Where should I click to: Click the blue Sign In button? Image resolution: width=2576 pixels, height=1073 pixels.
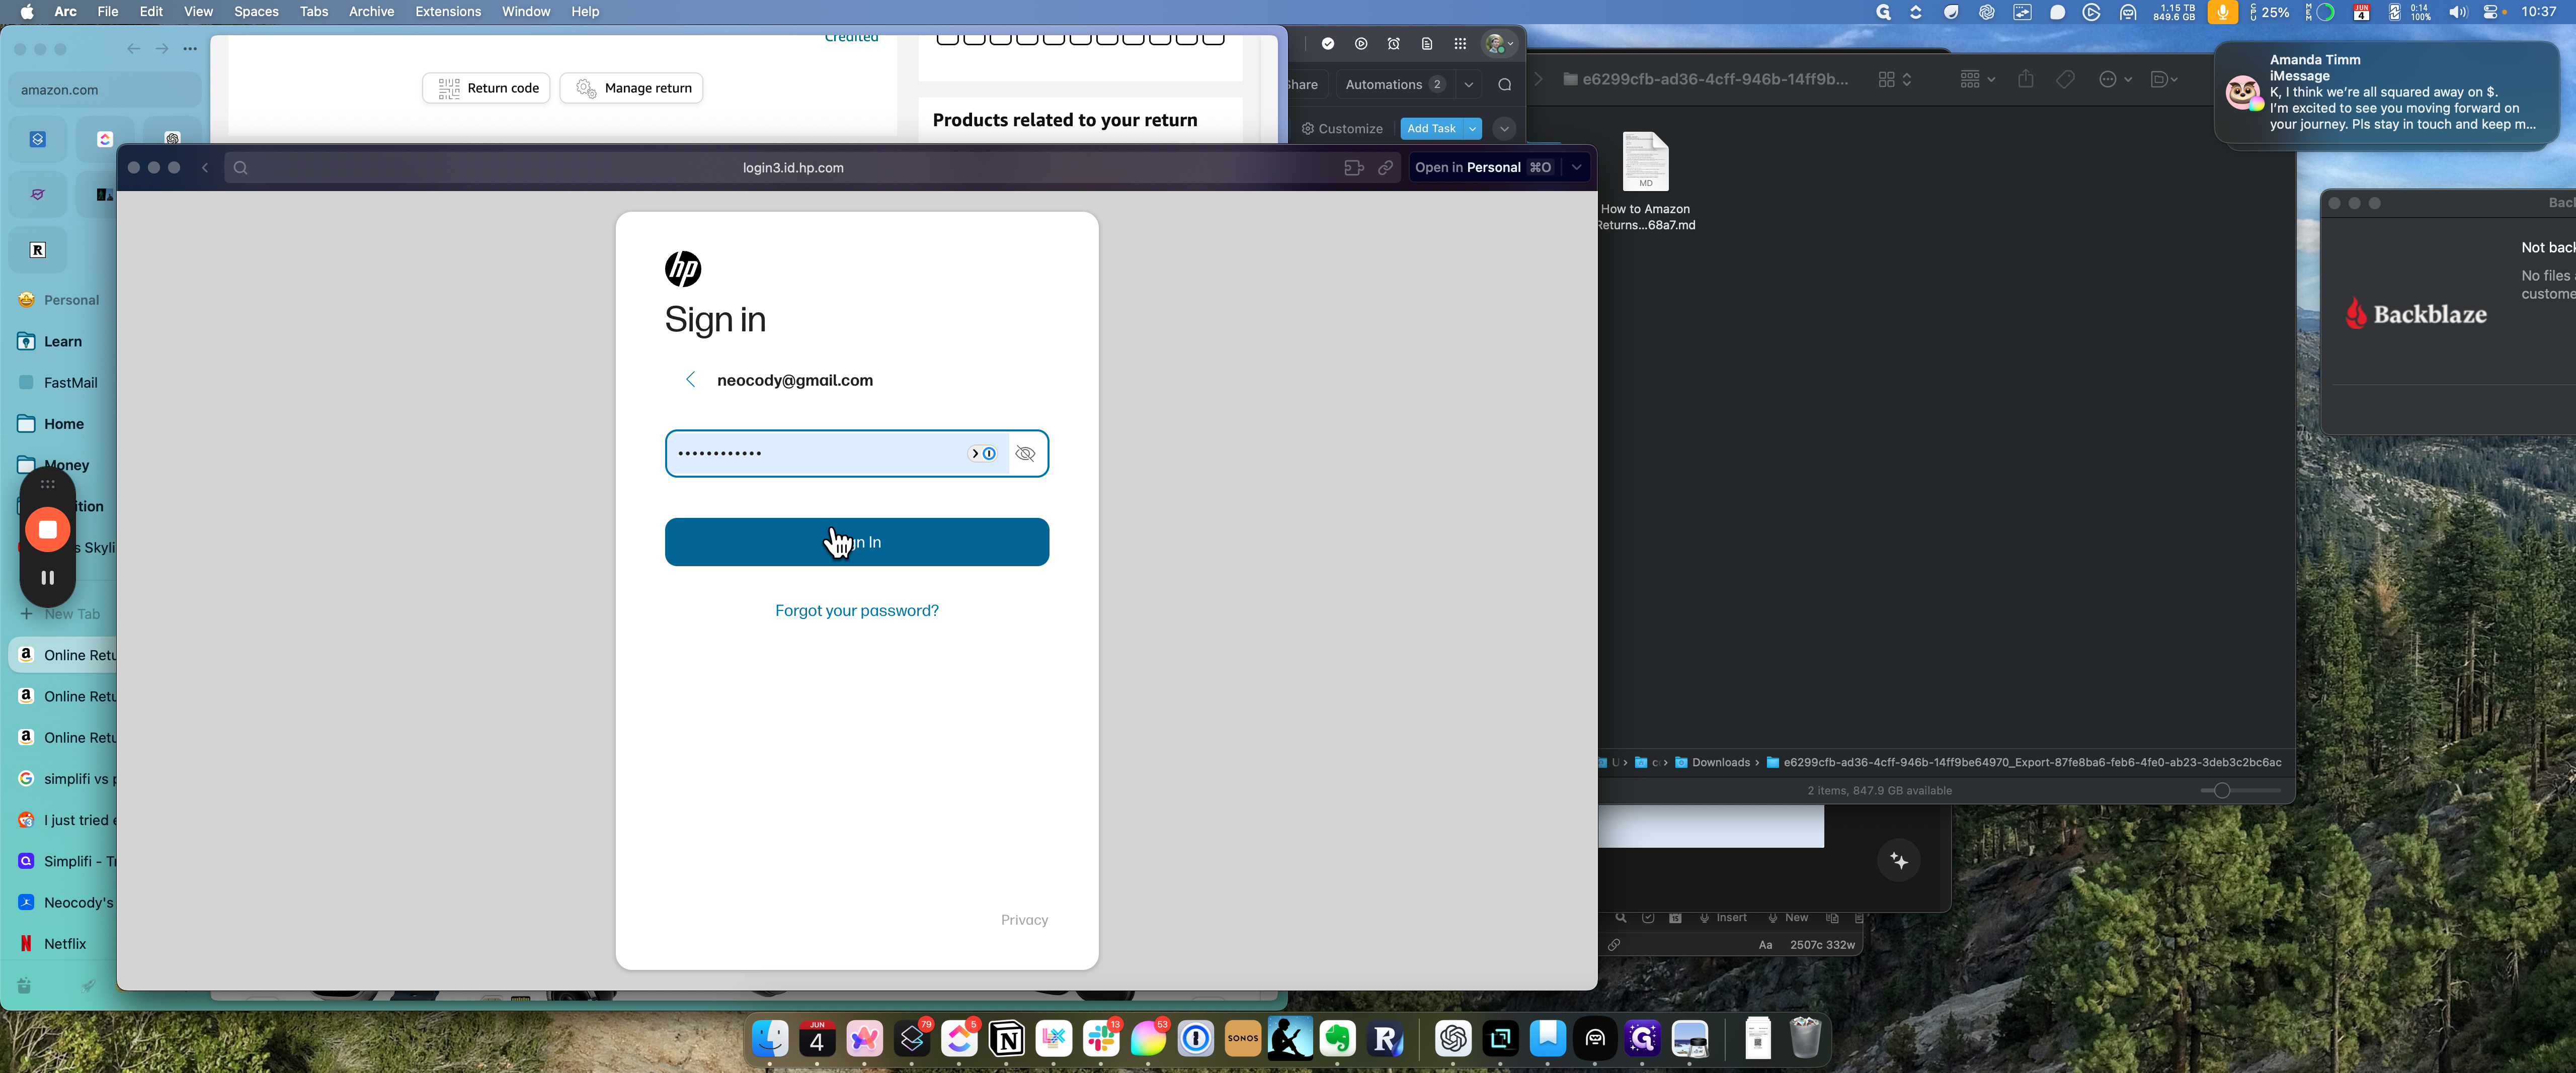pos(856,542)
